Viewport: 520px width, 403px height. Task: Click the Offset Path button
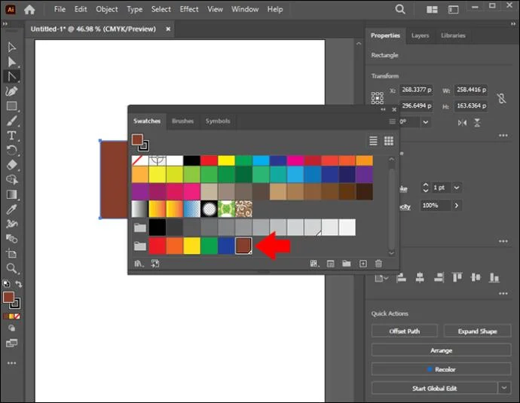coord(404,331)
